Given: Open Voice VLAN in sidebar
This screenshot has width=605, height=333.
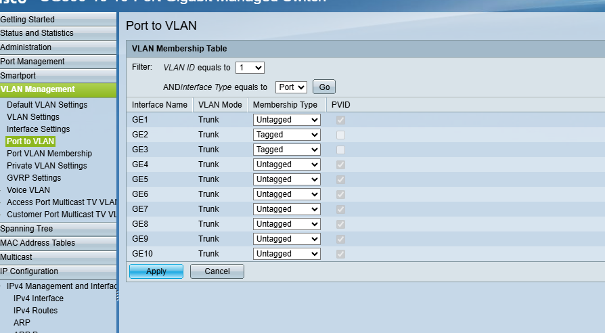Looking at the screenshot, I should point(28,190).
